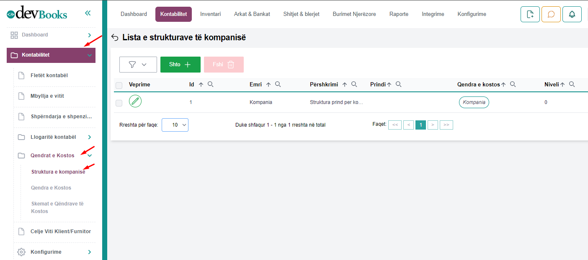The width and height of the screenshot is (588, 260).
Task: Click the search icon in Emri column
Action: (x=278, y=84)
